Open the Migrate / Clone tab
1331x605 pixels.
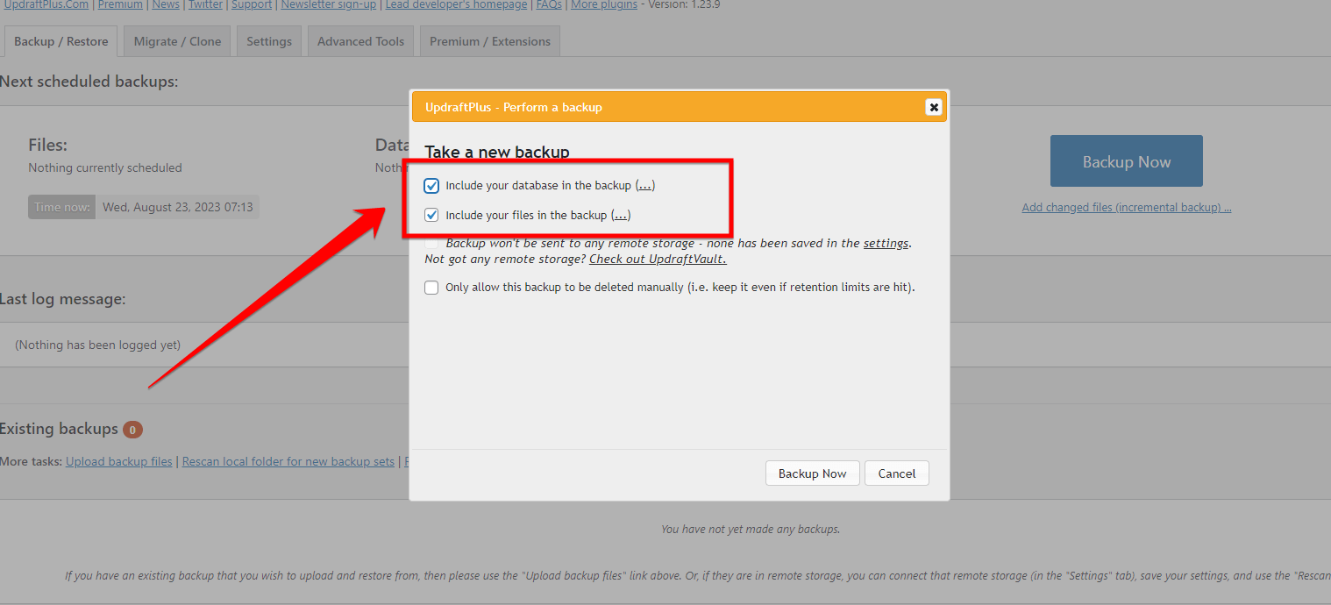(177, 41)
